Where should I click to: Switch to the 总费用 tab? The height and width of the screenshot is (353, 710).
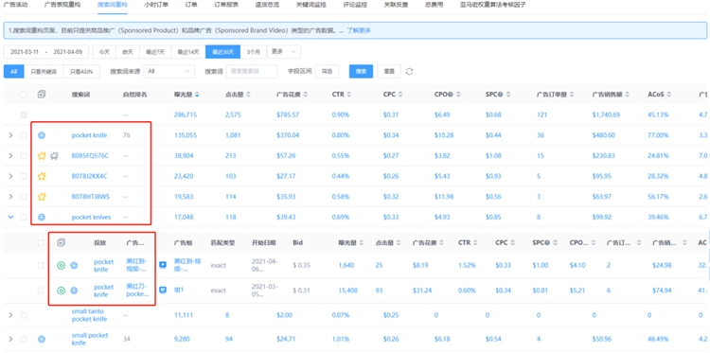(x=434, y=5)
